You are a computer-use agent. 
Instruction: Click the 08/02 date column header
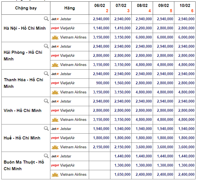[142, 8]
